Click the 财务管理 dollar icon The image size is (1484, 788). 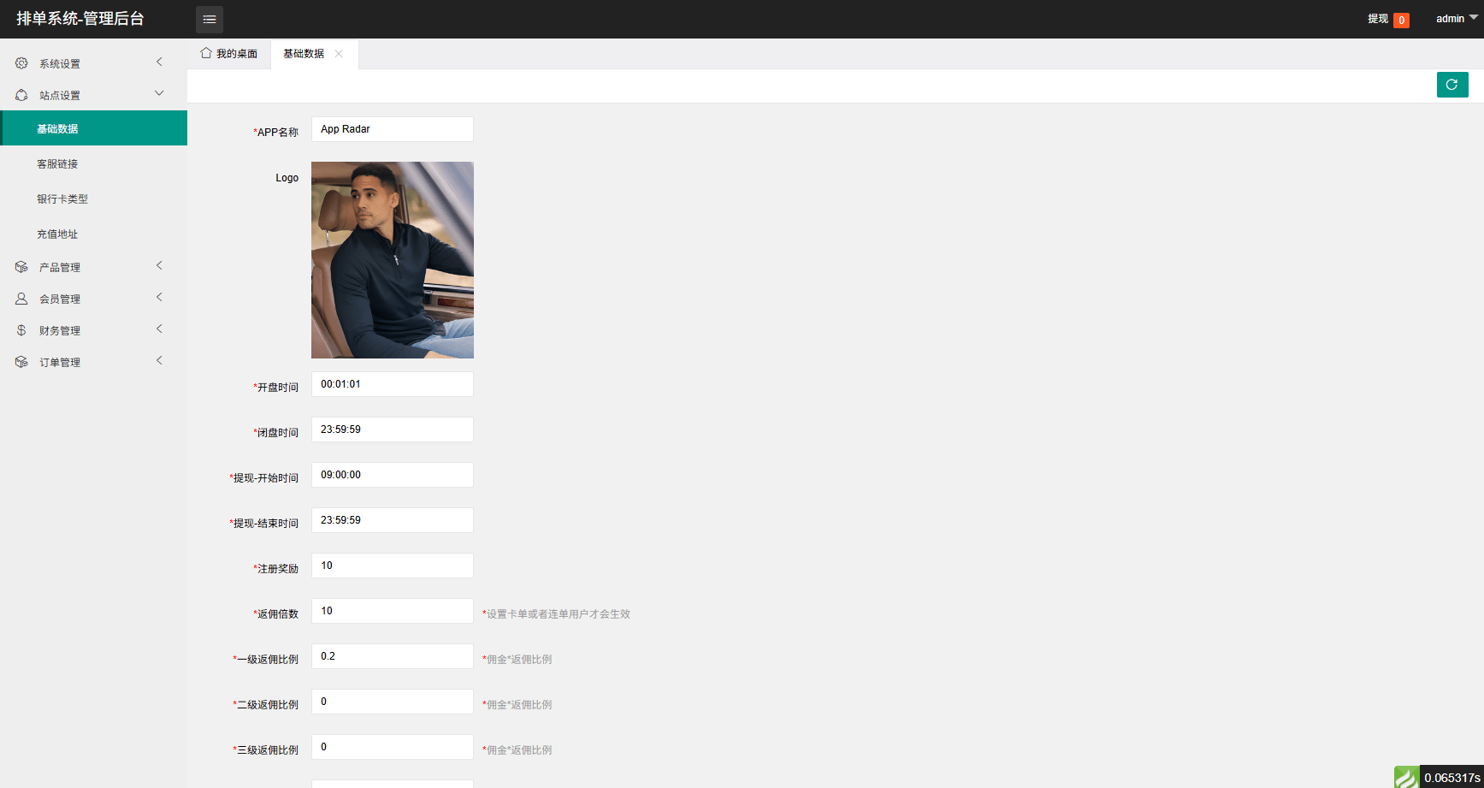pos(21,330)
